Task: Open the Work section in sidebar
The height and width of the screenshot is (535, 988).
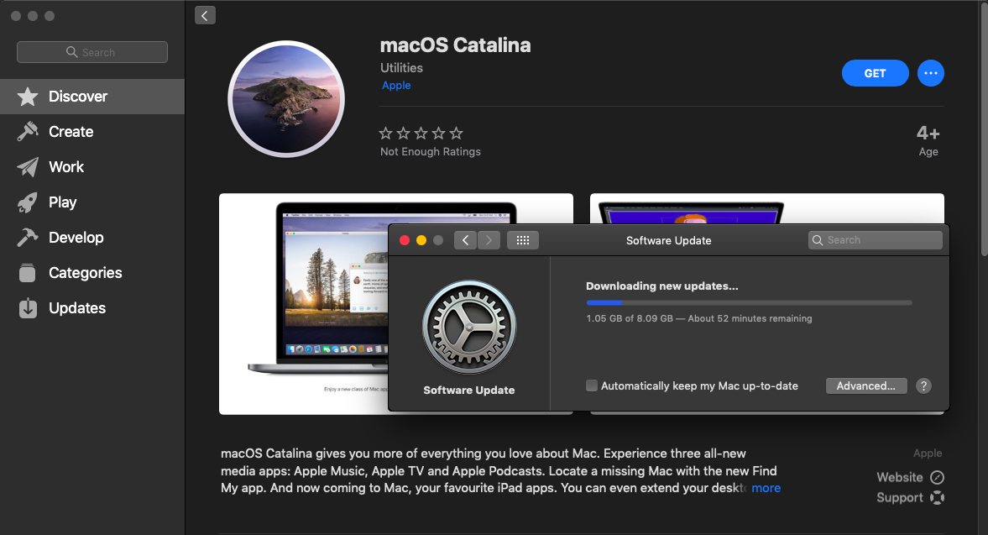Action: coord(92,167)
